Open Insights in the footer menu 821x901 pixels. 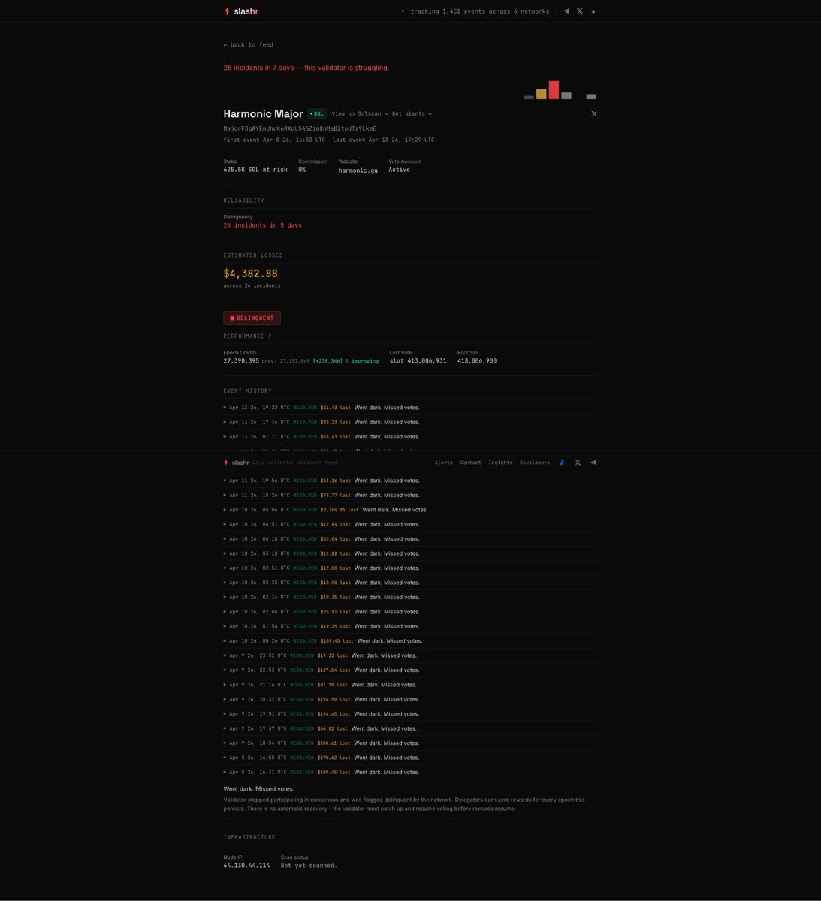coord(500,463)
